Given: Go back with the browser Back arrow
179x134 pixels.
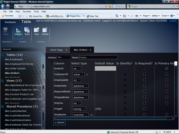Looking at the screenshot, I should 3,6.
